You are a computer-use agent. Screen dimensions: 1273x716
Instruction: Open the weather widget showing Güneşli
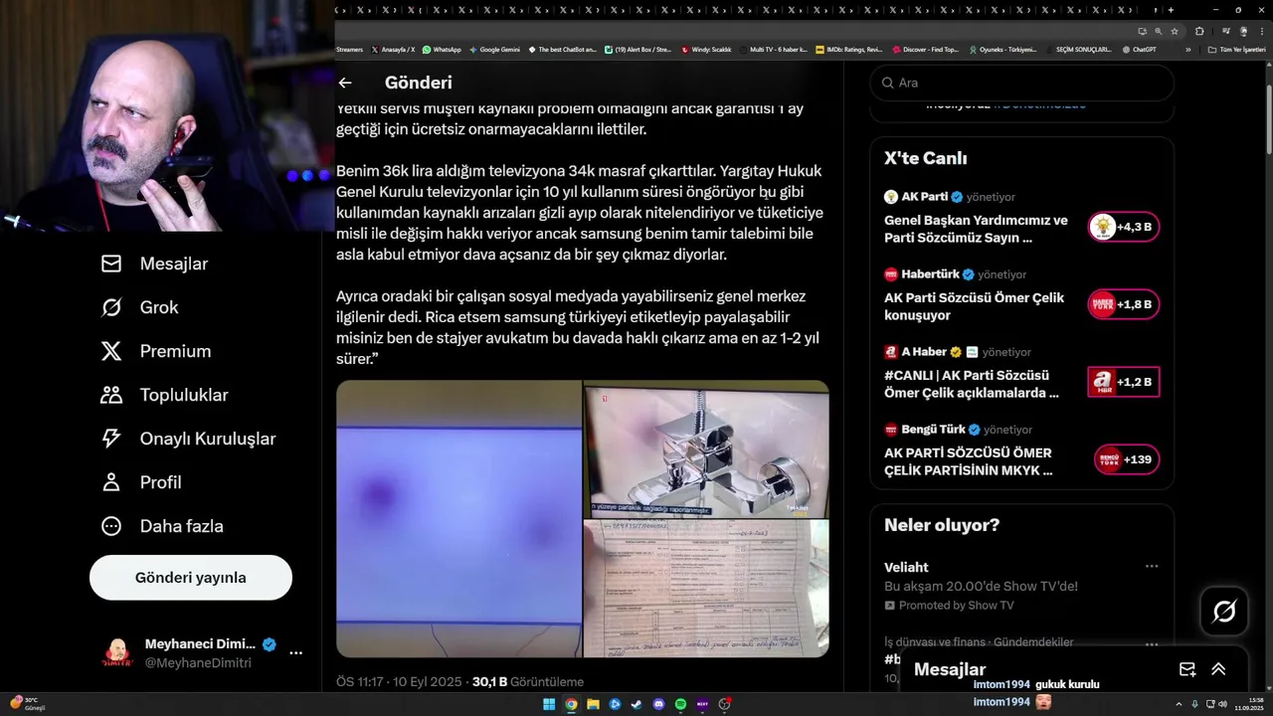[28, 704]
